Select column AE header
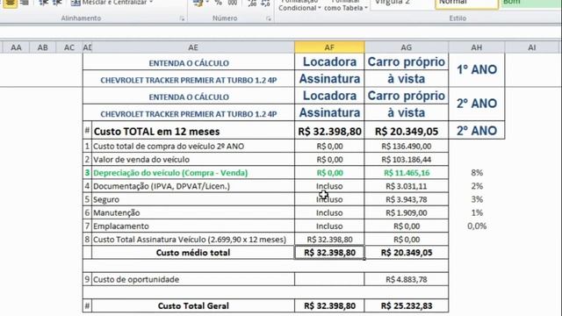The height and width of the screenshot is (316, 562). coord(193,47)
